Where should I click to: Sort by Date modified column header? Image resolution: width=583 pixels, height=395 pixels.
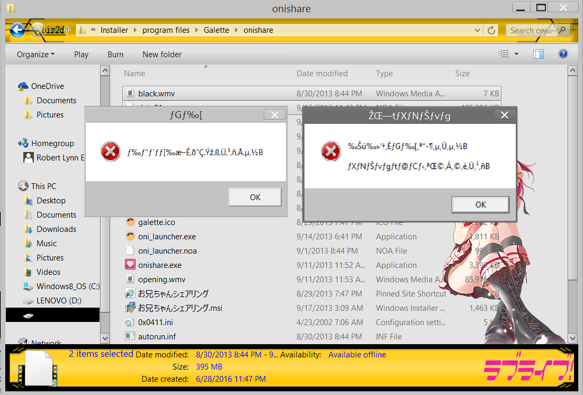(322, 74)
